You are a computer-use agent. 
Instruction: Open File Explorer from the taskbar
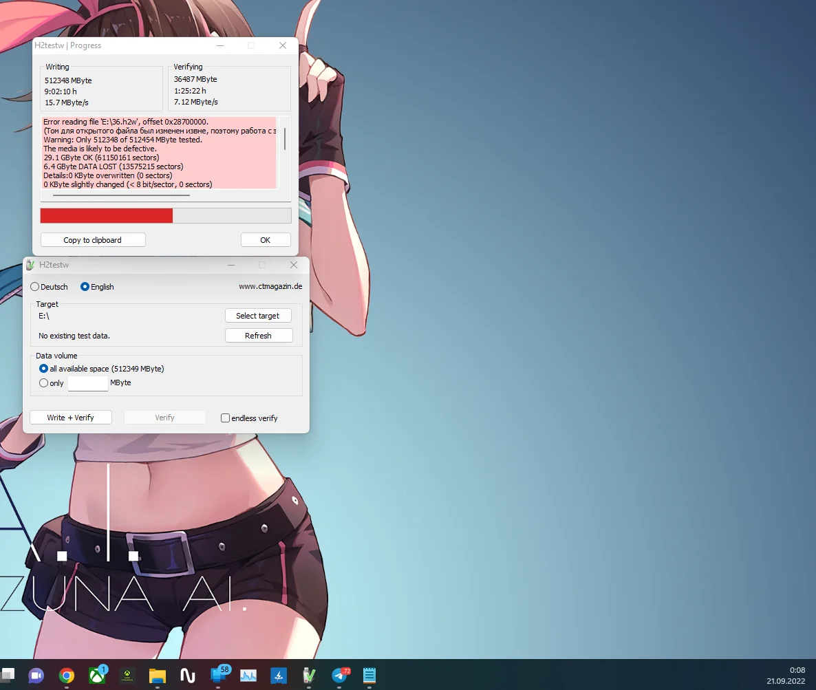point(157,676)
